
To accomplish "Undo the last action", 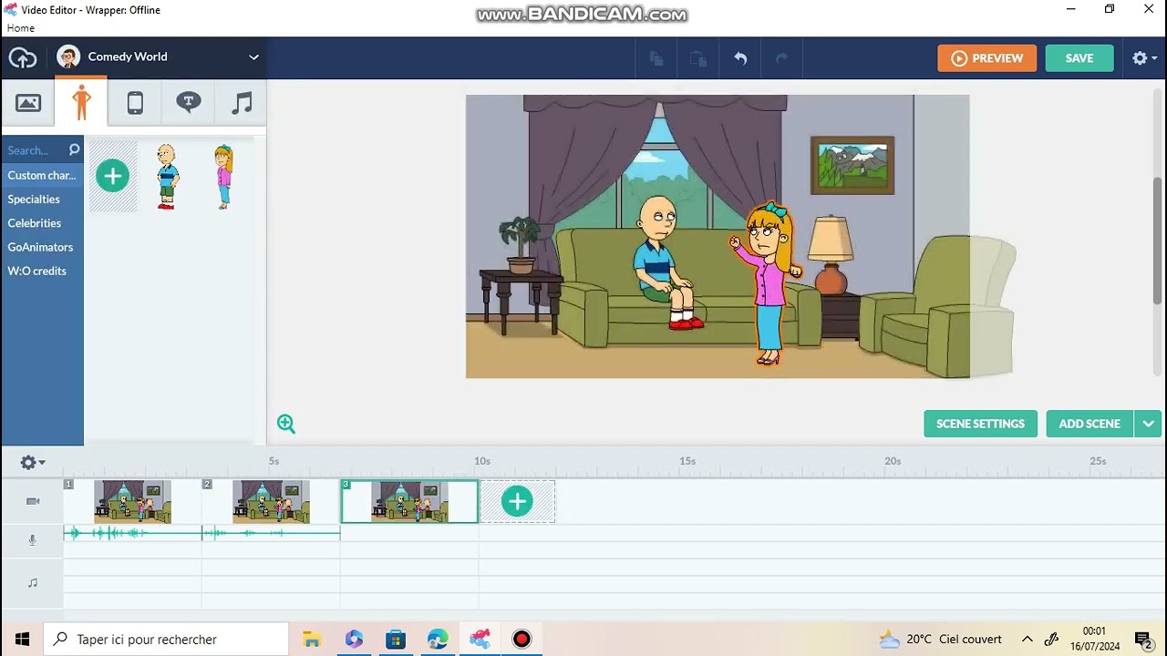I will 740,58.
